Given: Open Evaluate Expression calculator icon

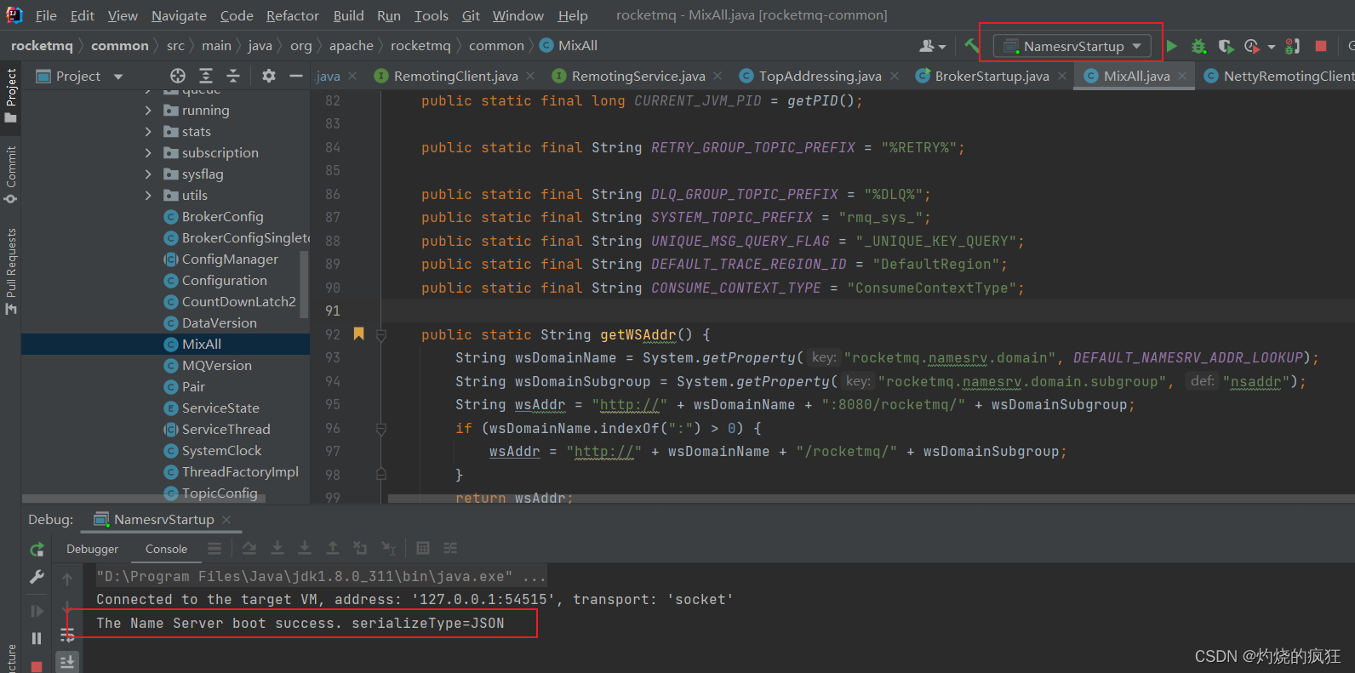Looking at the screenshot, I should coord(423,548).
